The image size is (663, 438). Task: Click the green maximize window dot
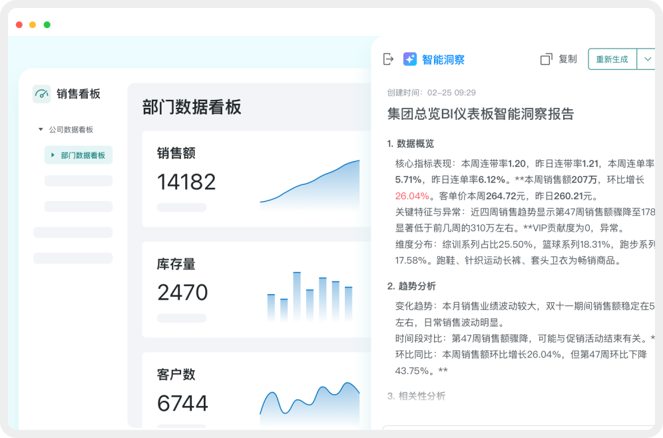[x=47, y=25]
